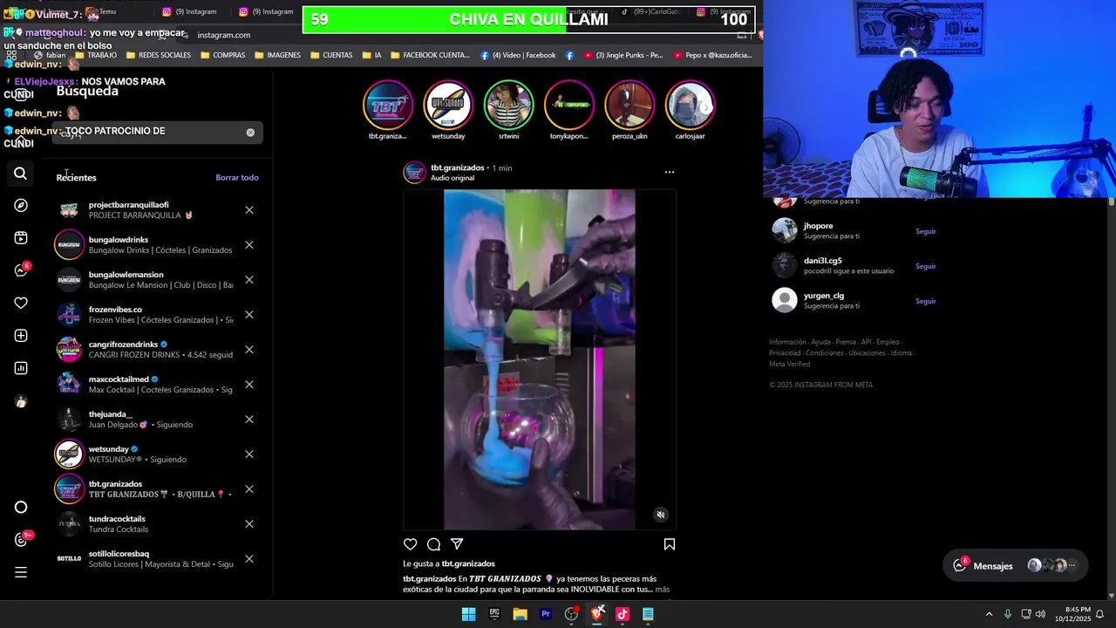Open comments on the tbt.granizados post
The width and height of the screenshot is (1116, 628).
pos(433,544)
